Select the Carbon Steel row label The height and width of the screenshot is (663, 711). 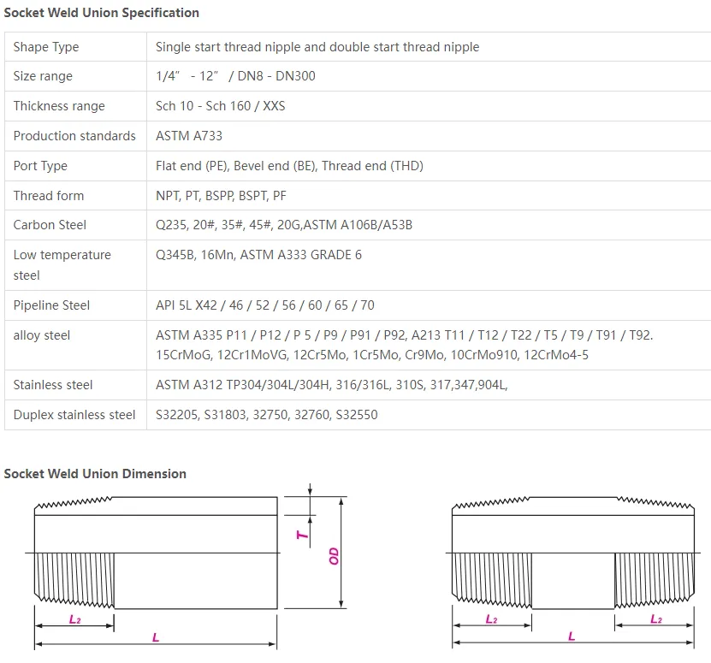(50, 224)
